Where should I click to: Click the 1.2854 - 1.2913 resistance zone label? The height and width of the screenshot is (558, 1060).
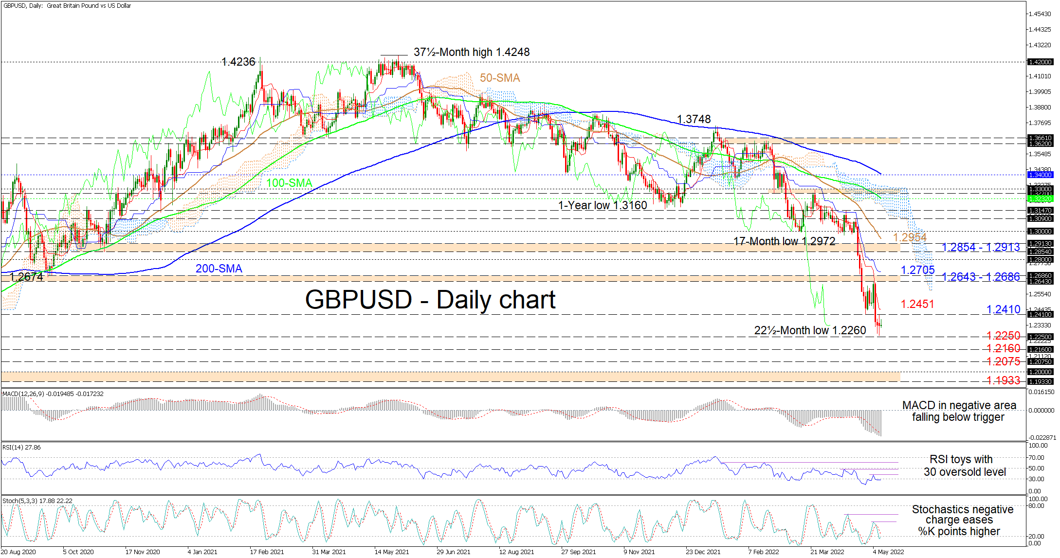point(980,247)
